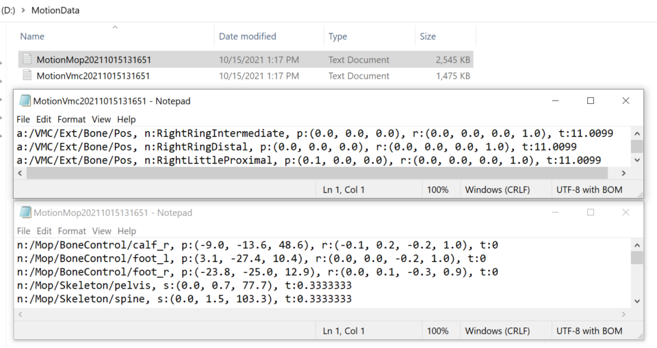This screenshot has width=657, height=348.
Task: Click the MotionMop Notepad title bar icon
Action: pyautogui.click(x=25, y=213)
